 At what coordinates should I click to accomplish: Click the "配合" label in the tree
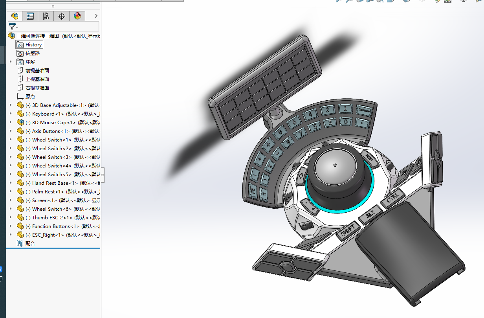coord(30,244)
